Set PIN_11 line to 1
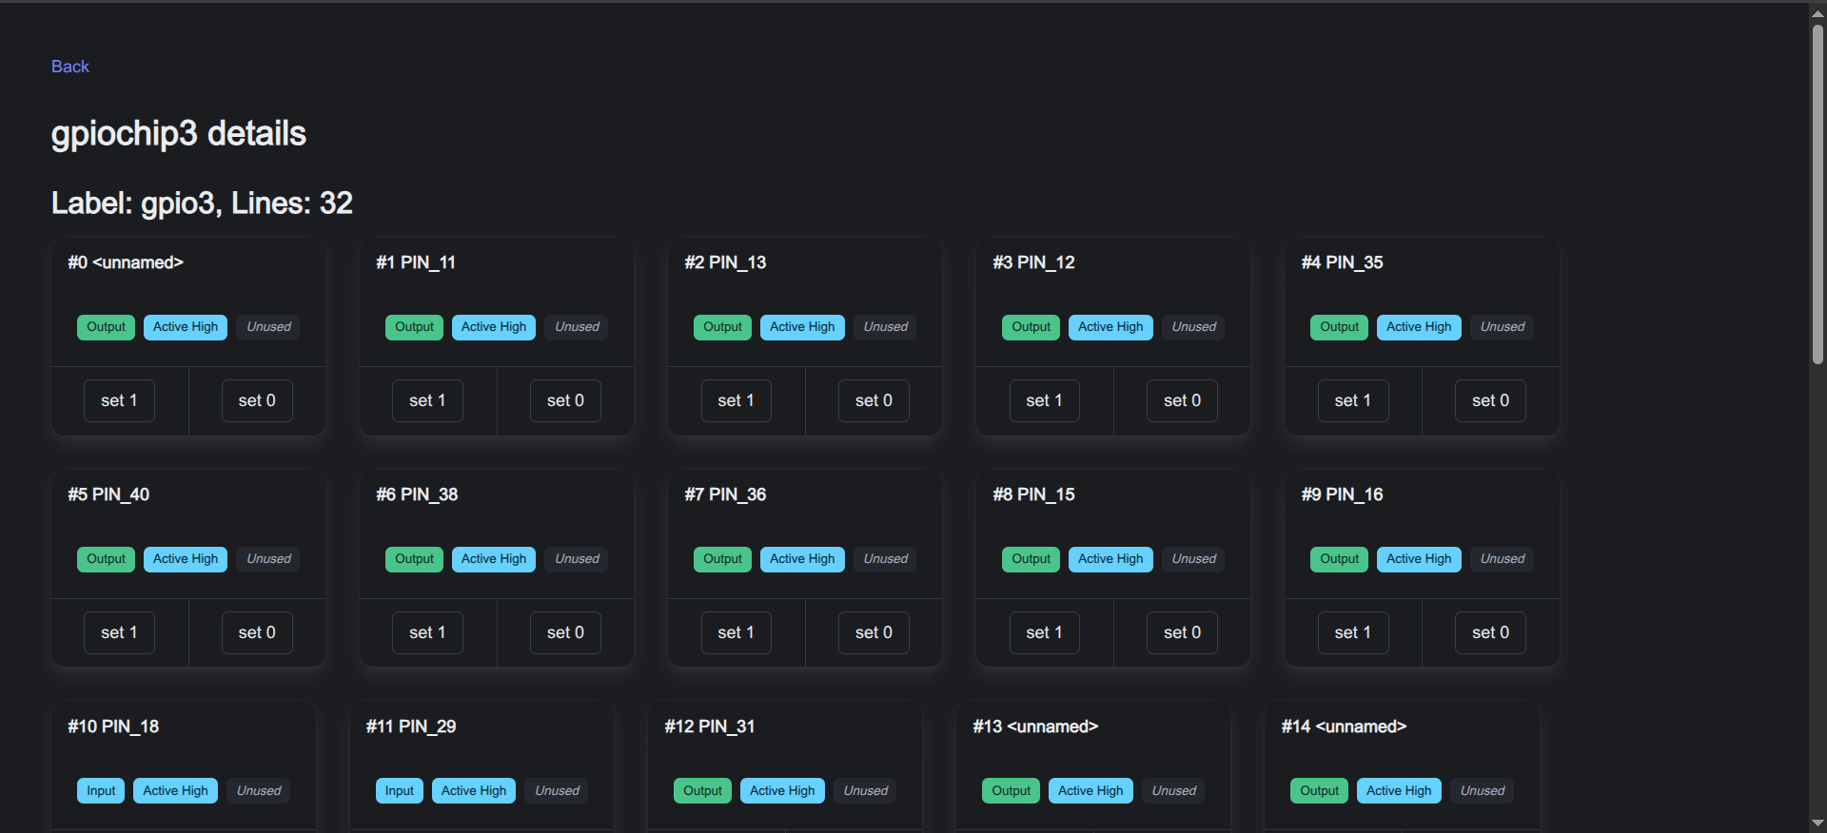The width and height of the screenshot is (1827, 833). click(427, 400)
